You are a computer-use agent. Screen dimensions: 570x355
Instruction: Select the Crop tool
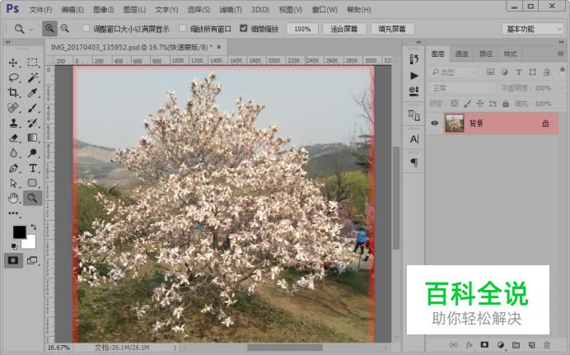coord(13,92)
